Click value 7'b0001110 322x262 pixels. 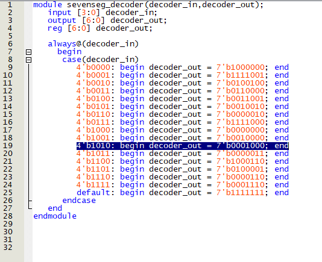tap(241, 185)
